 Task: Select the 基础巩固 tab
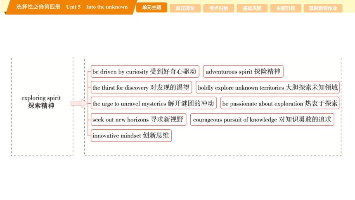(252, 8)
